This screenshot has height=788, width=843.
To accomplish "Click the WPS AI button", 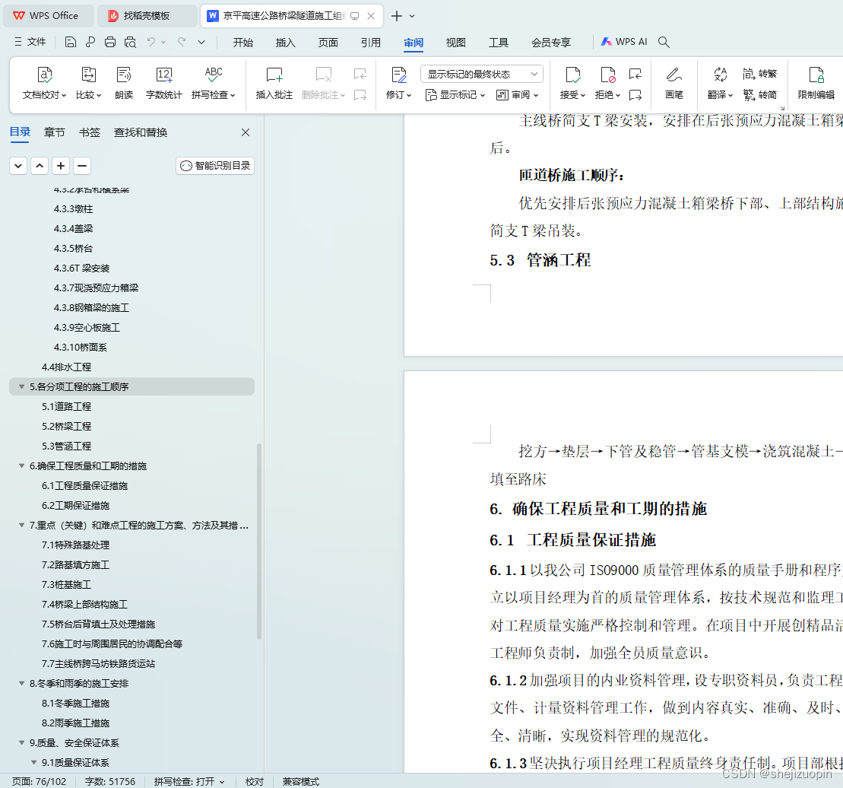I will [x=623, y=42].
